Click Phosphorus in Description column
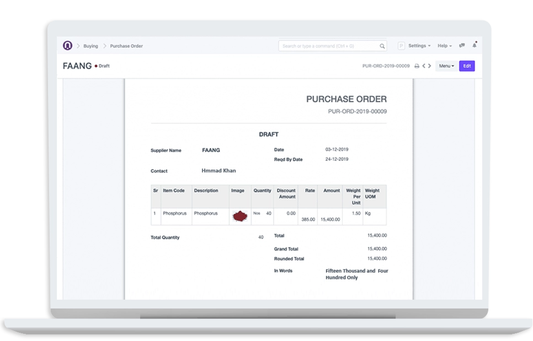Image resolution: width=533 pixels, height=341 pixels. coord(206,213)
